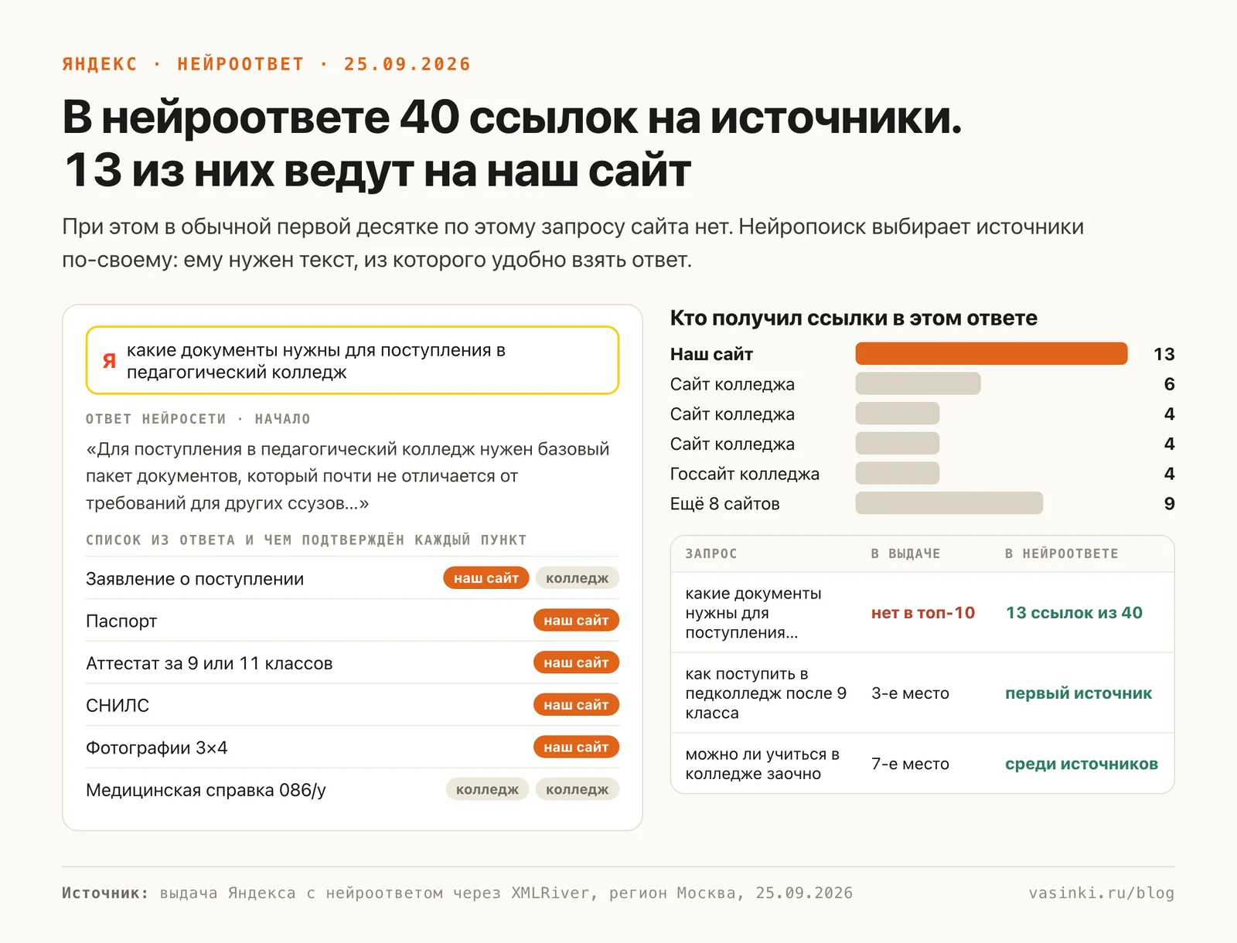Viewport: 1237px width, 943px height.
Task: Click the grey bar for Ещё 8 сайтов
Action: click(949, 503)
